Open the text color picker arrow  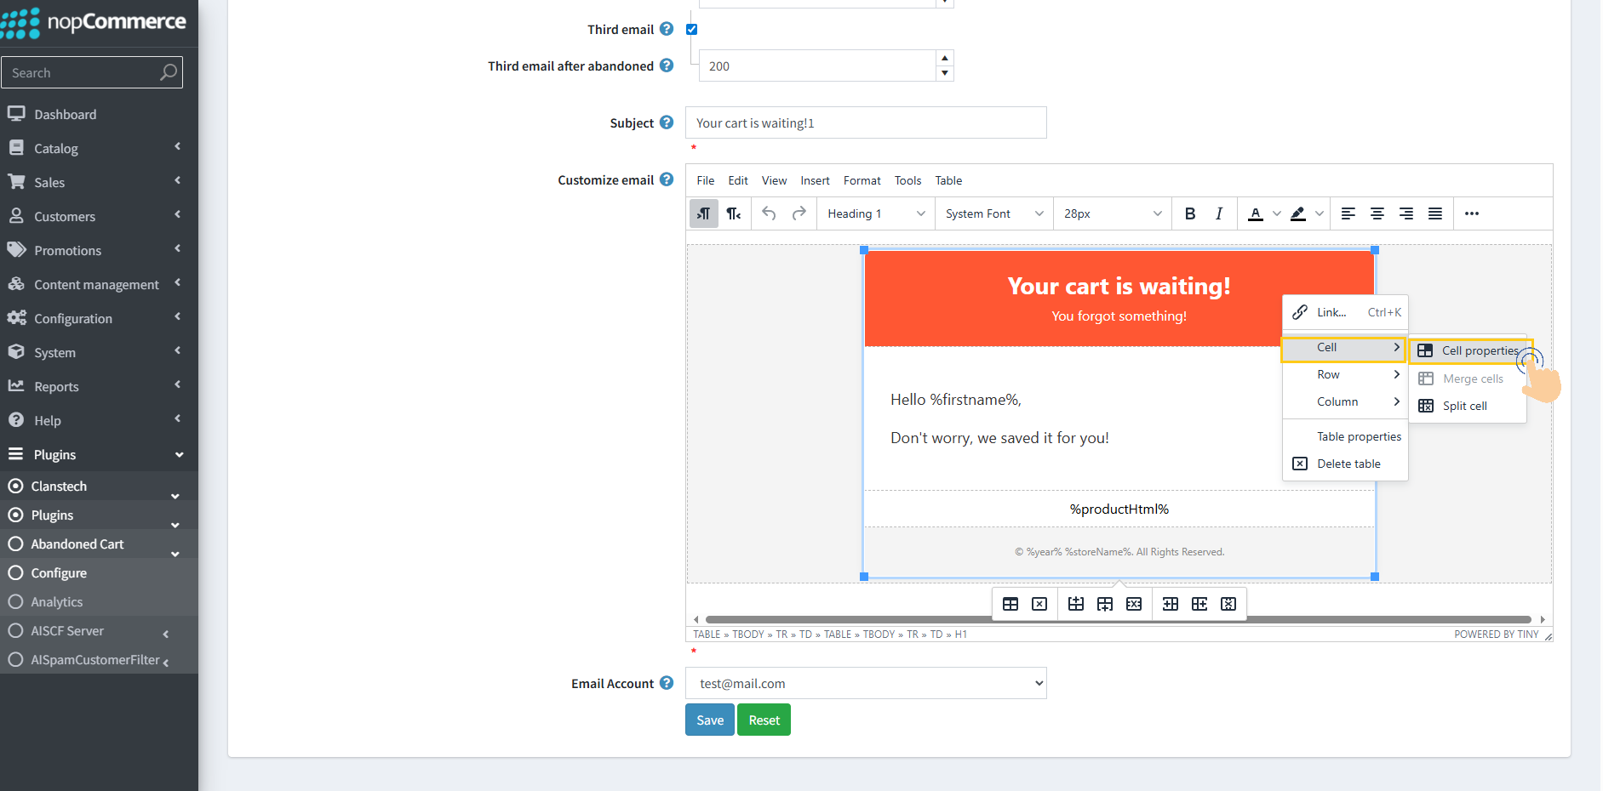(1276, 213)
